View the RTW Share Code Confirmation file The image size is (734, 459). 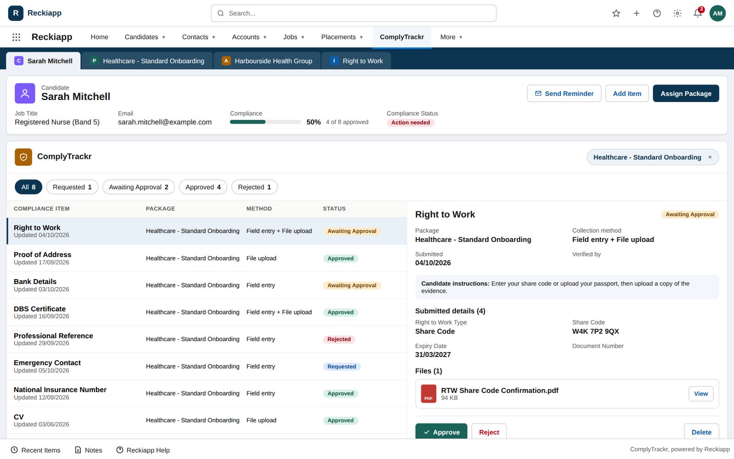click(701, 394)
